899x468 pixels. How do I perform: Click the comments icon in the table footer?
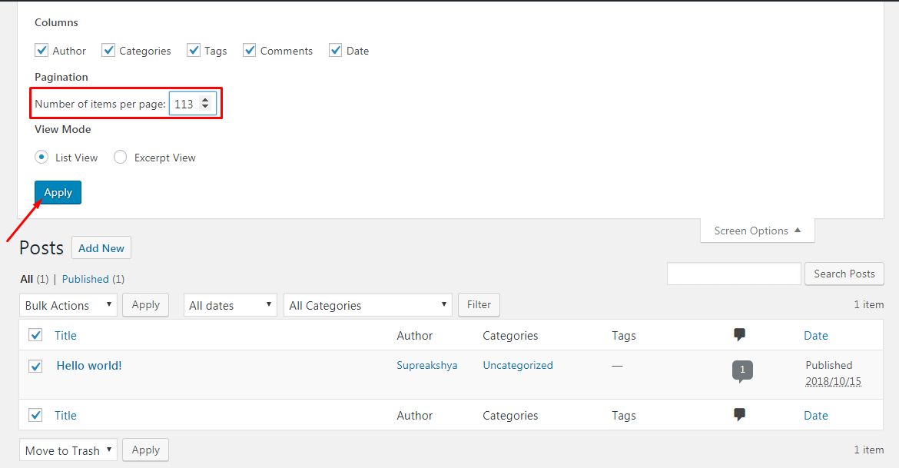pyautogui.click(x=740, y=415)
